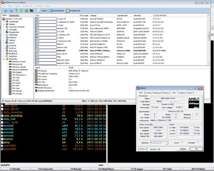The width and height of the screenshot is (214, 171).
Task: Select the Hálózat tree icon
Action: click(x=7, y=40)
